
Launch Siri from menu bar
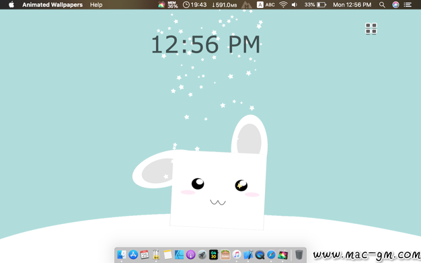click(x=395, y=5)
